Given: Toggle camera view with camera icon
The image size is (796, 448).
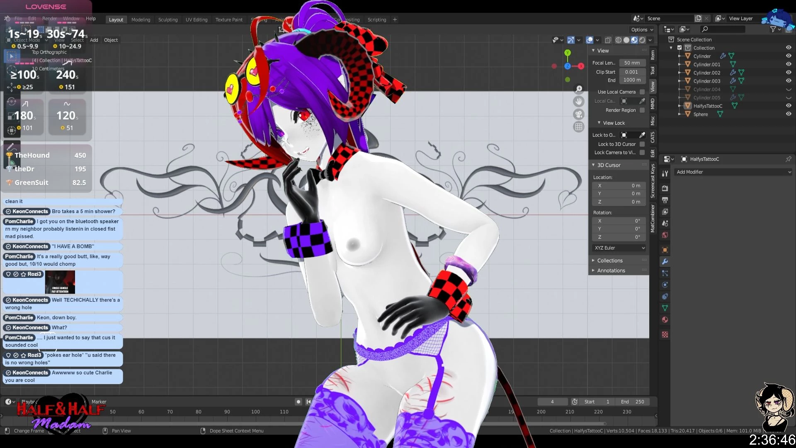Looking at the screenshot, I should [579, 114].
